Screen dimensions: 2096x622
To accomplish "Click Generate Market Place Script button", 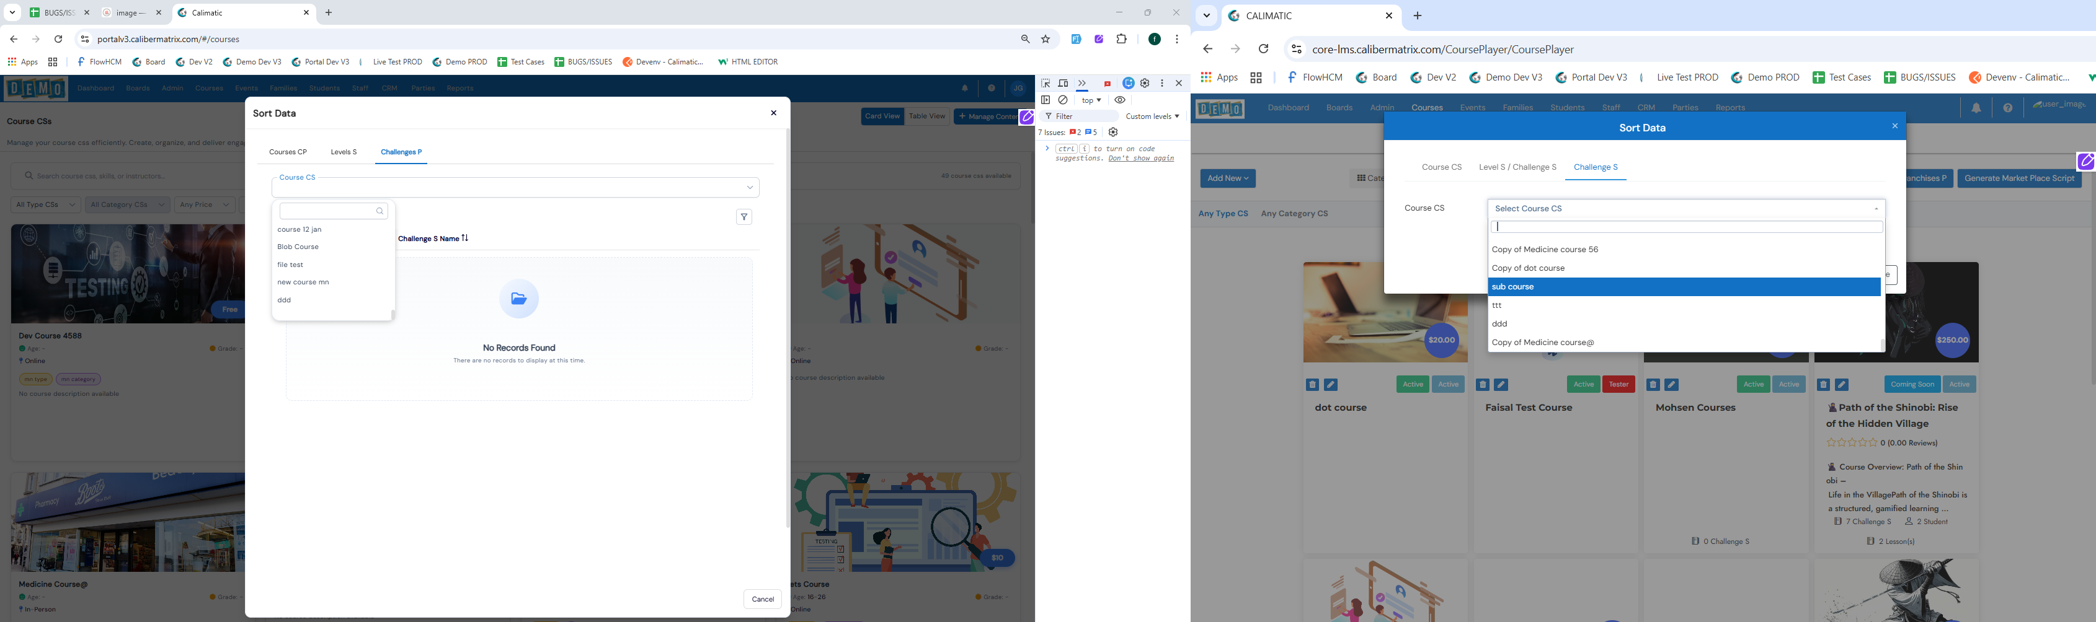I will click(x=2018, y=179).
